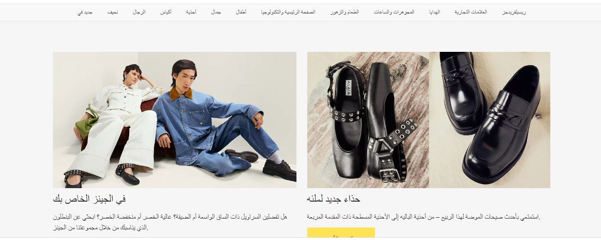The image size is (601, 240).
Task: Open the حذاء جديد لملئه heading
Action: coord(334,199)
